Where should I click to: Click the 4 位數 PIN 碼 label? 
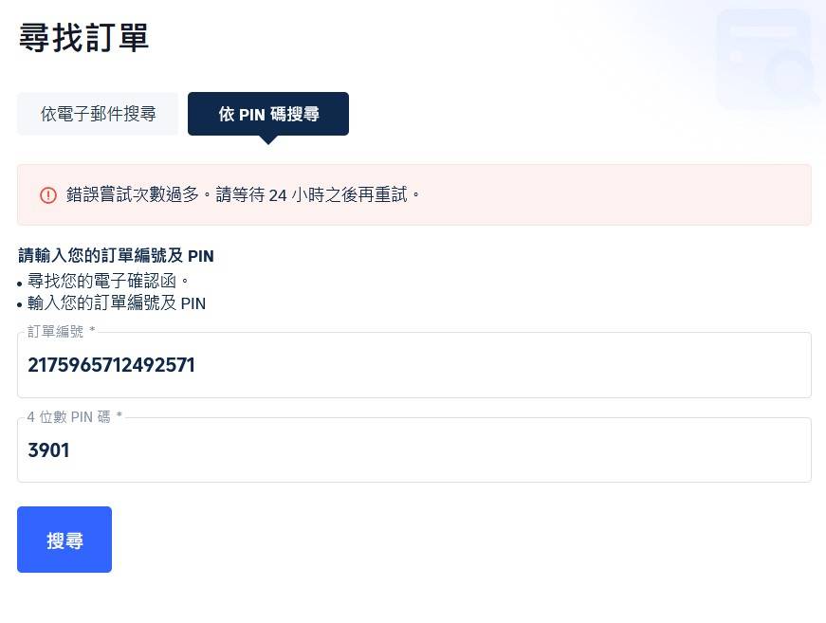(x=69, y=416)
